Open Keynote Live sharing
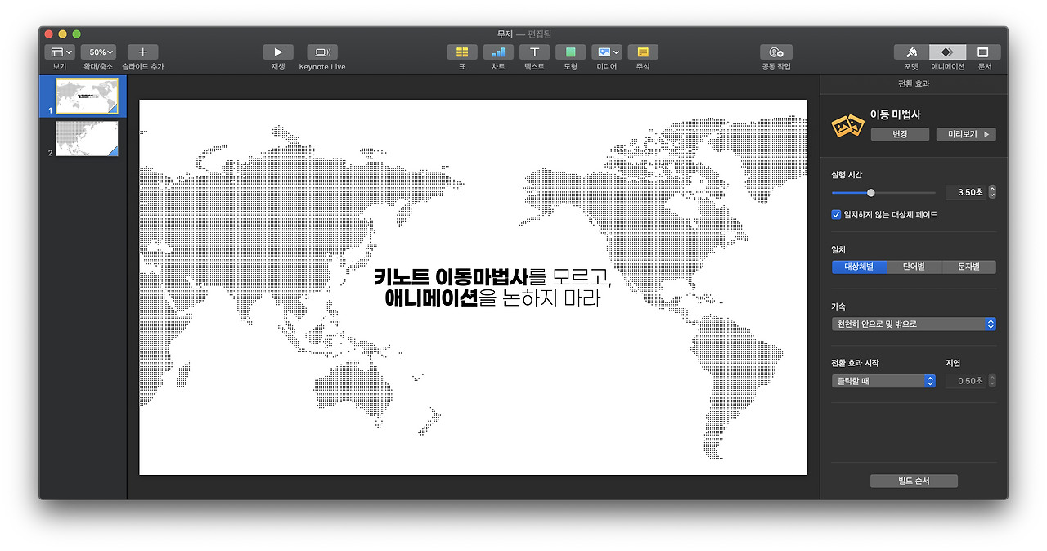 click(322, 52)
